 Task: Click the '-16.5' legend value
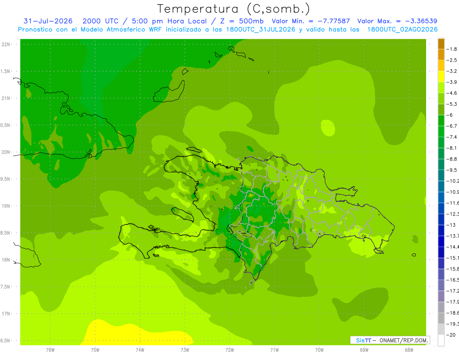(x=452, y=280)
